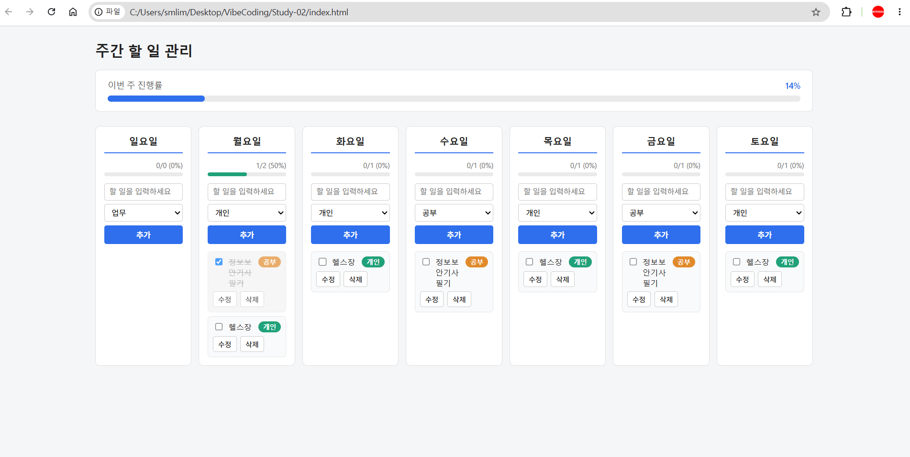Click the 일요일 column heading
The height and width of the screenshot is (457, 910).
(144, 141)
